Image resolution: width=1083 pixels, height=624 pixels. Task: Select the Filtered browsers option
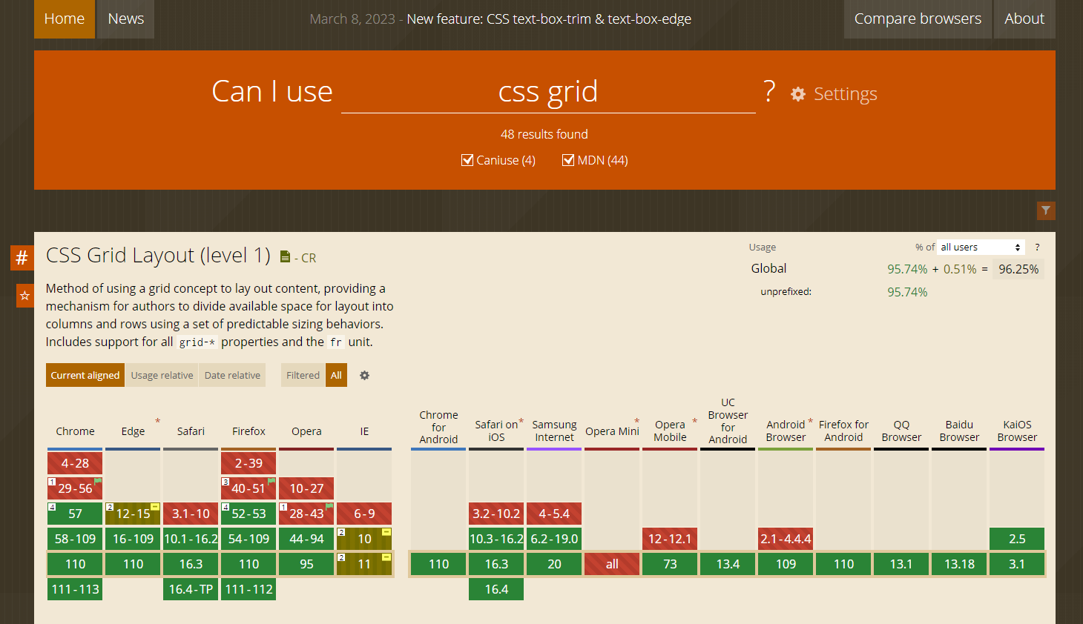303,375
